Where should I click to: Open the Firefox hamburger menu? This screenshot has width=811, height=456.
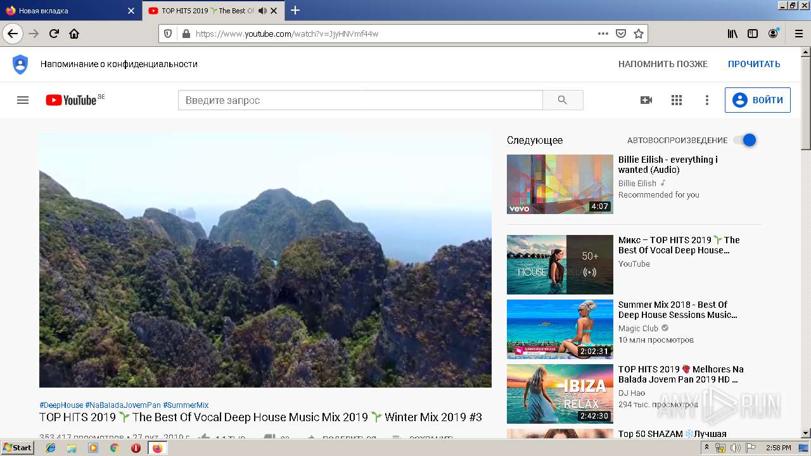[x=798, y=34]
